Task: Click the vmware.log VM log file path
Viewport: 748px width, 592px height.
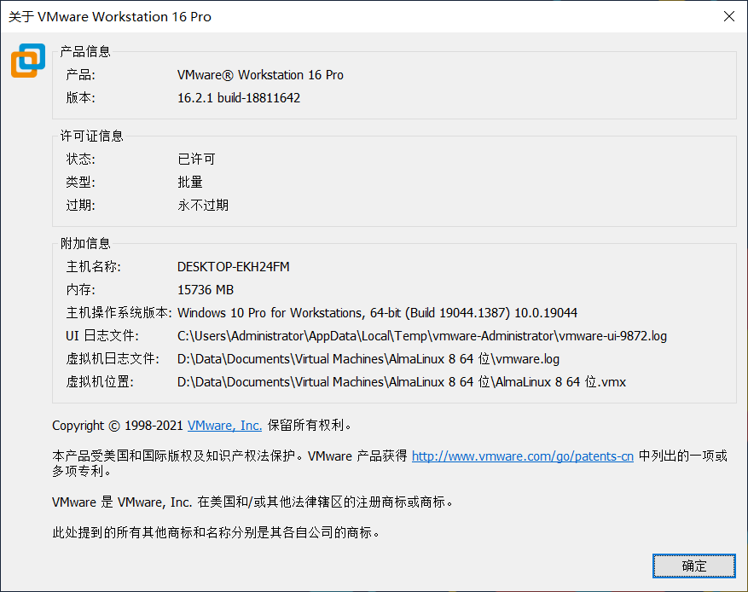Action: pos(368,359)
